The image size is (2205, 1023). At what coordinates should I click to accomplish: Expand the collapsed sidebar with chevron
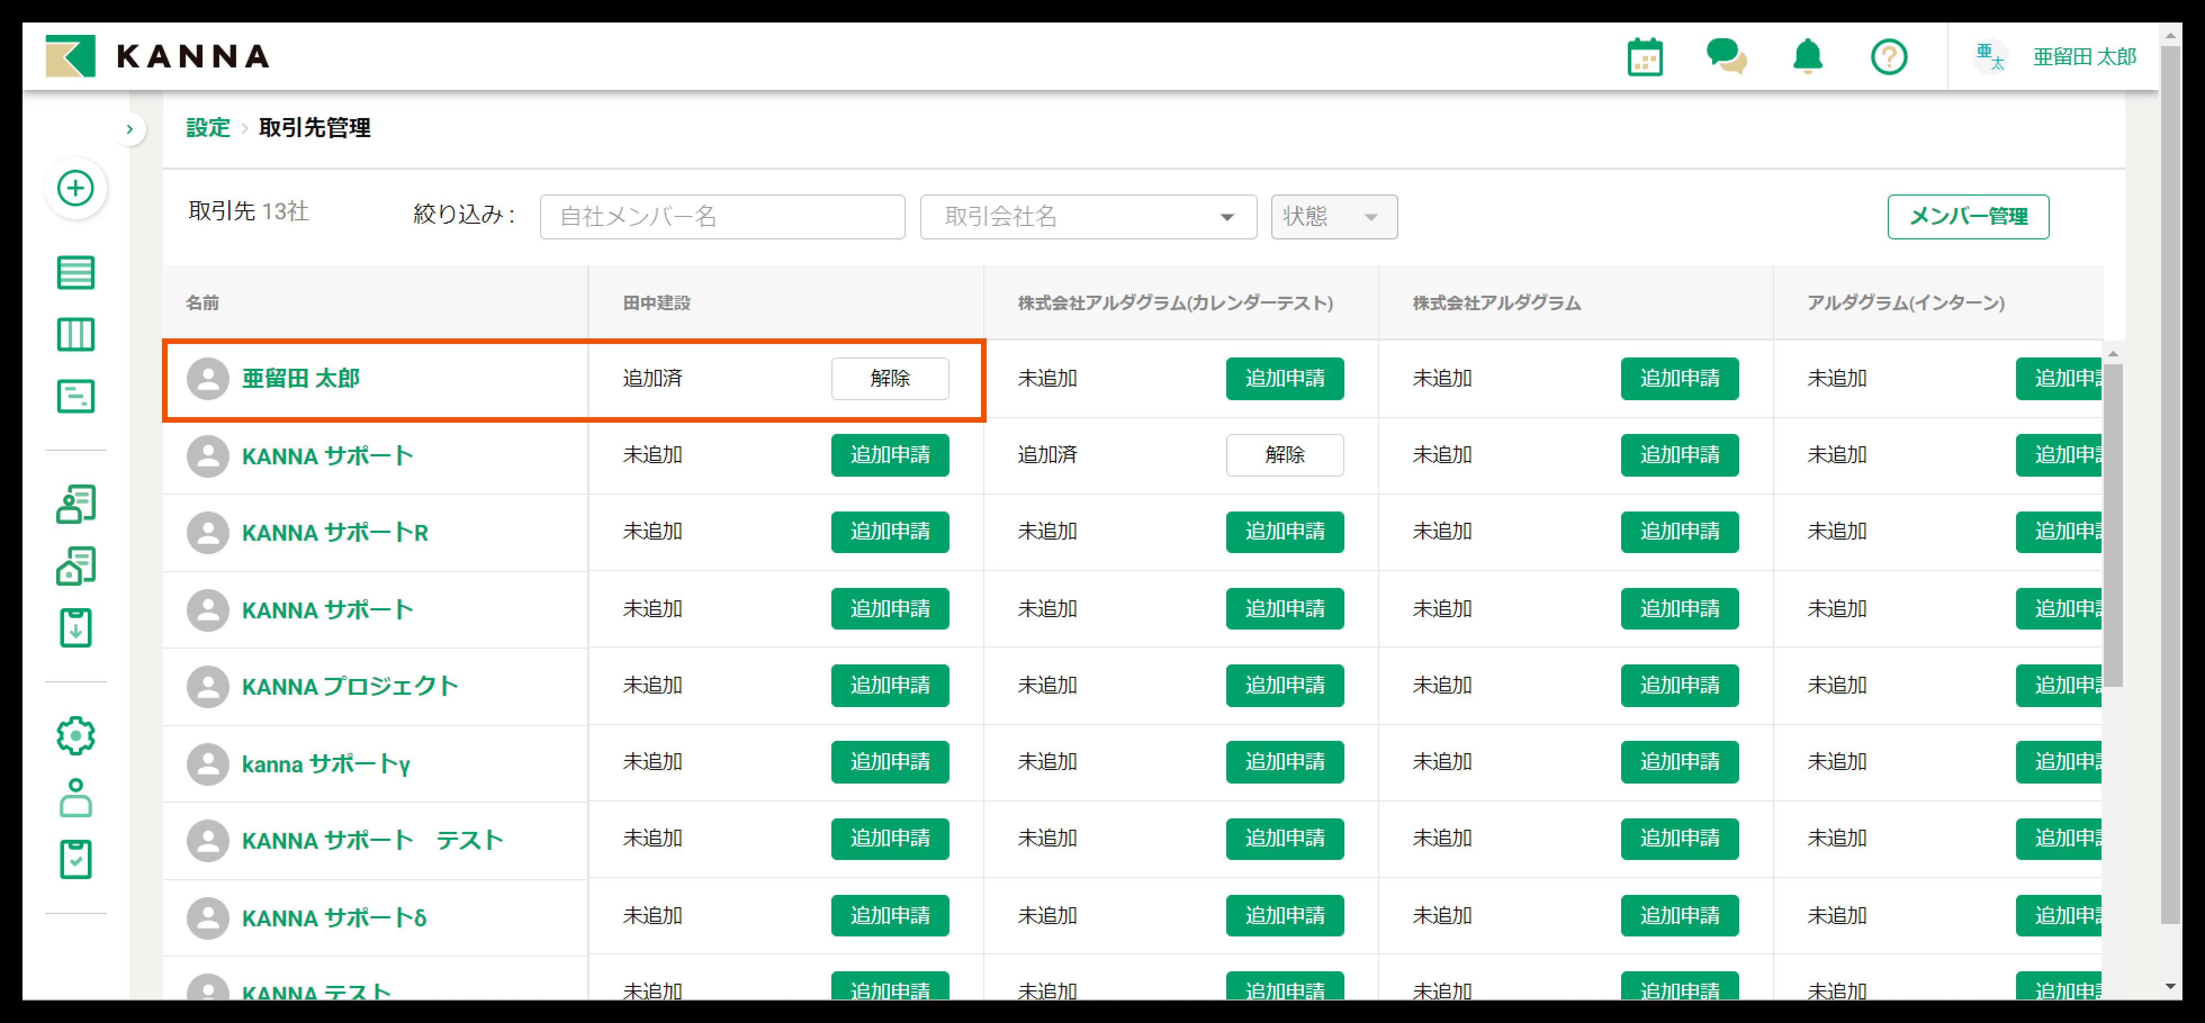[129, 129]
